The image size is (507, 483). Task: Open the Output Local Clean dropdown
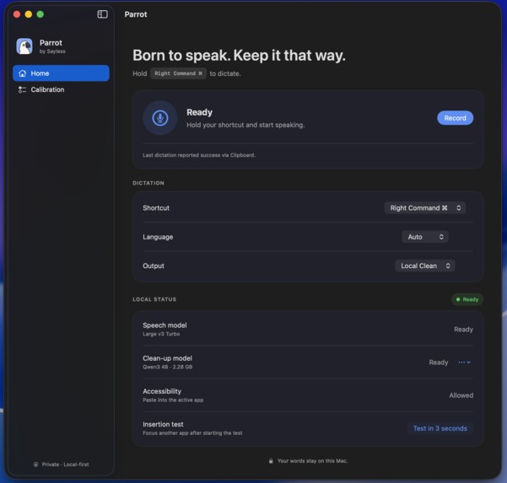(425, 266)
